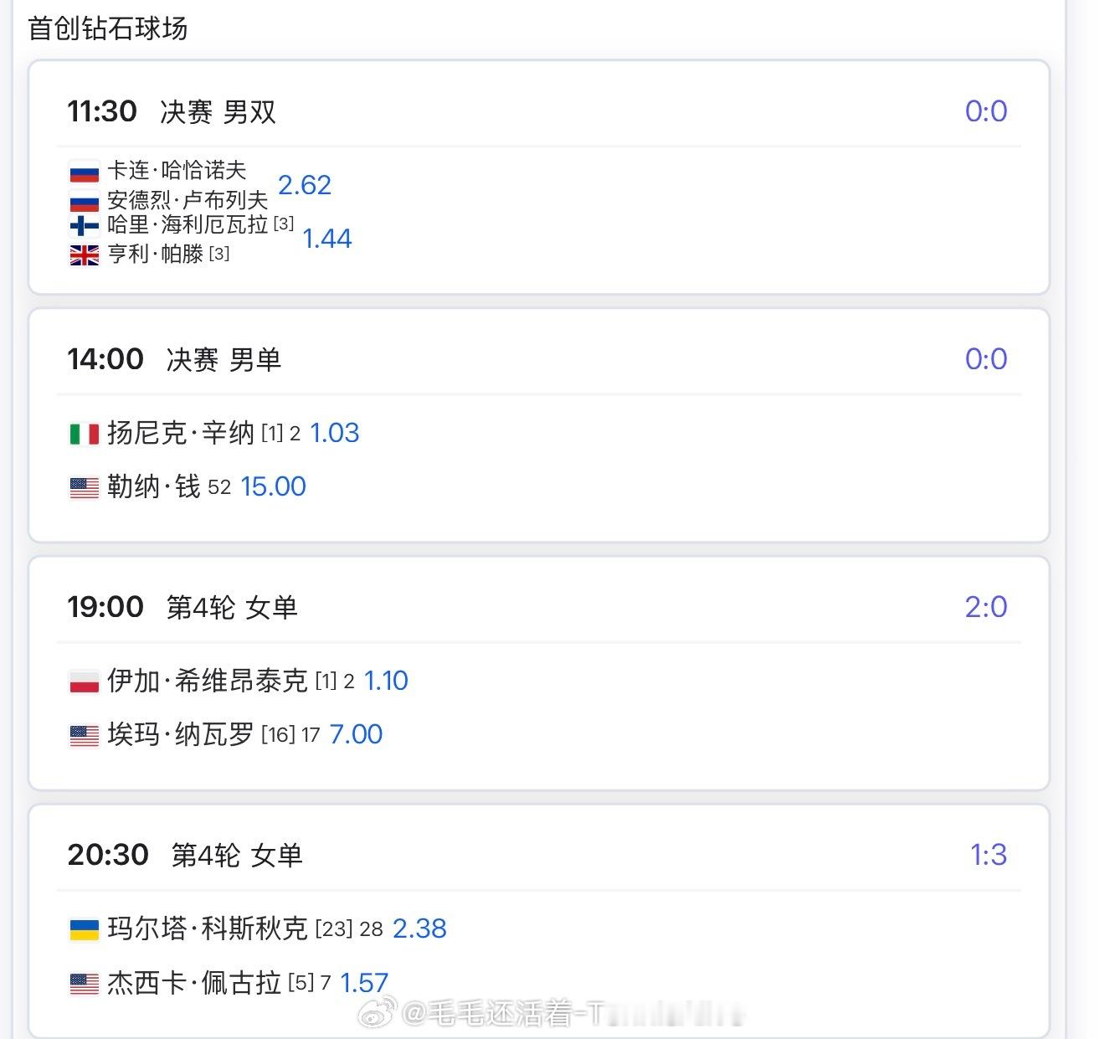Open the 14:00 决赛 男单 match card
This screenshot has height=1039, width=1105.
point(539,425)
